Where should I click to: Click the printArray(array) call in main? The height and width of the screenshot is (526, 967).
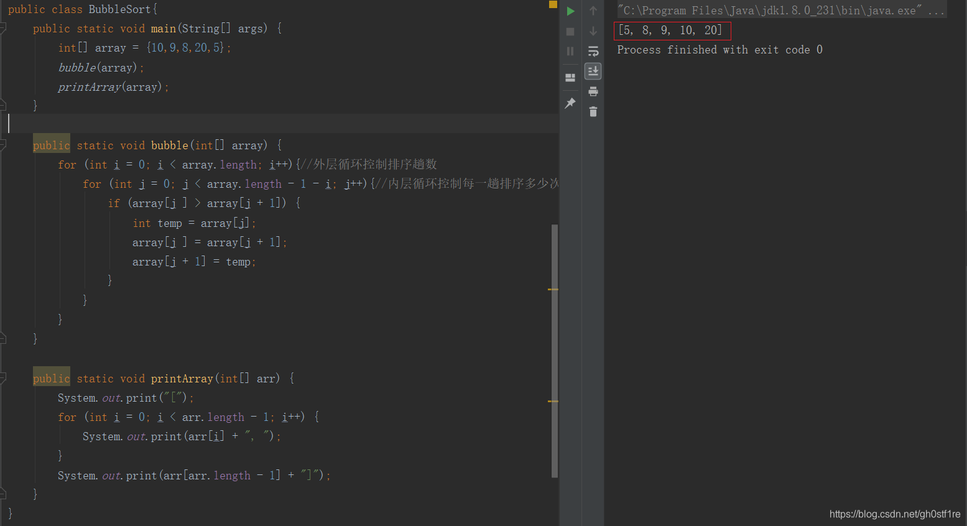110,87
